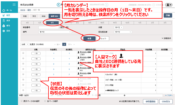Open the 部門 dropdown

[x=55, y=32]
